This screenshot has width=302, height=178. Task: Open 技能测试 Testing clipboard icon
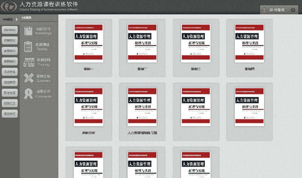click(x=28, y=46)
